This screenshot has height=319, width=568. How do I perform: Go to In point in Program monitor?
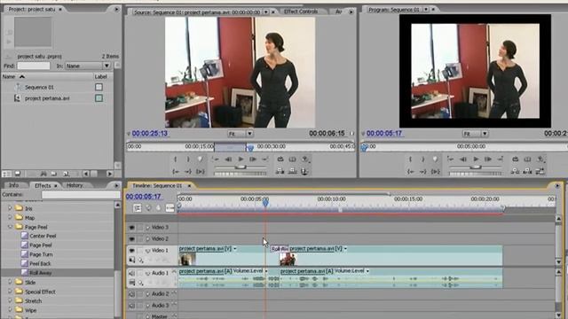click(x=410, y=171)
